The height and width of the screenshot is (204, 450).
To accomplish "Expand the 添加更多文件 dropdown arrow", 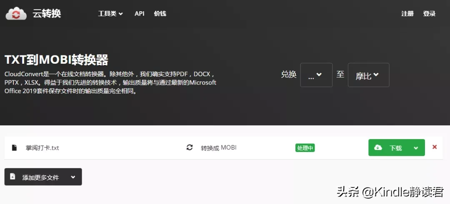I will pos(73,177).
